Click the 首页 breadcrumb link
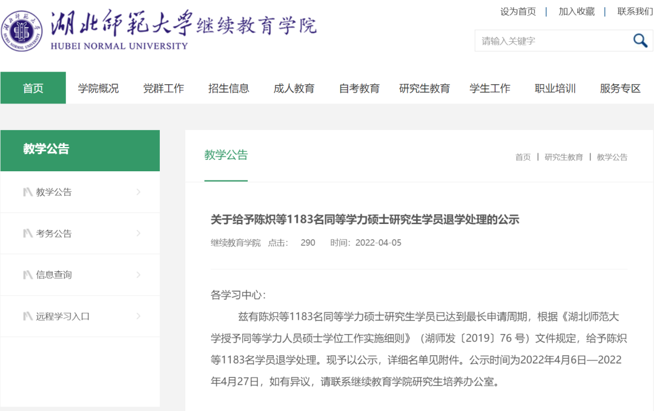Image resolution: width=654 pixels, height=411 pixels. click(x=523, y=157)
